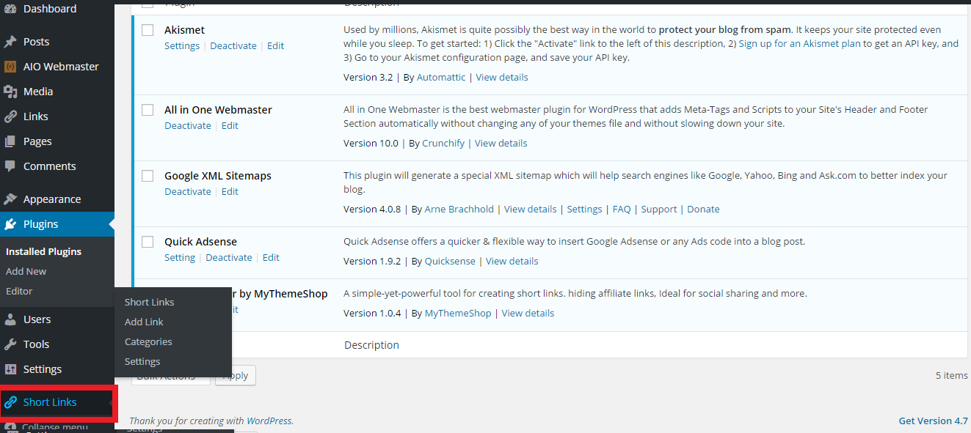The image size is (971, 433).
Task: Choose Add Link in flyout submenu
Action: [x=144, y=322]
